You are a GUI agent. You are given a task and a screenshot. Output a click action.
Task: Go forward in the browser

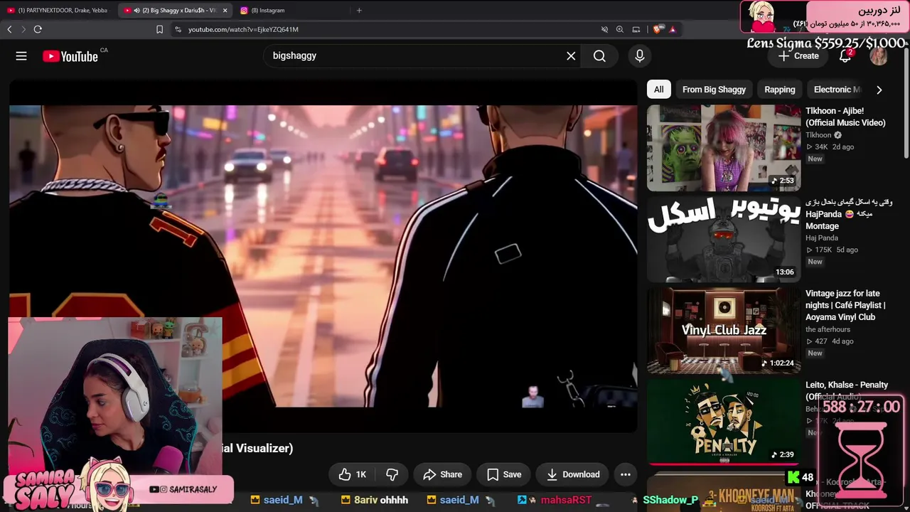click(x=23, y=29)
